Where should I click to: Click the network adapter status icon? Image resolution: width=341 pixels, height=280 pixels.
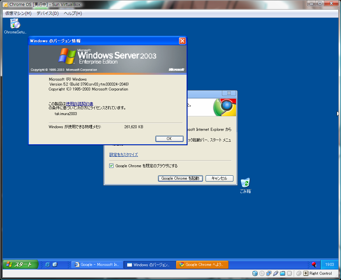pos(269,273)
